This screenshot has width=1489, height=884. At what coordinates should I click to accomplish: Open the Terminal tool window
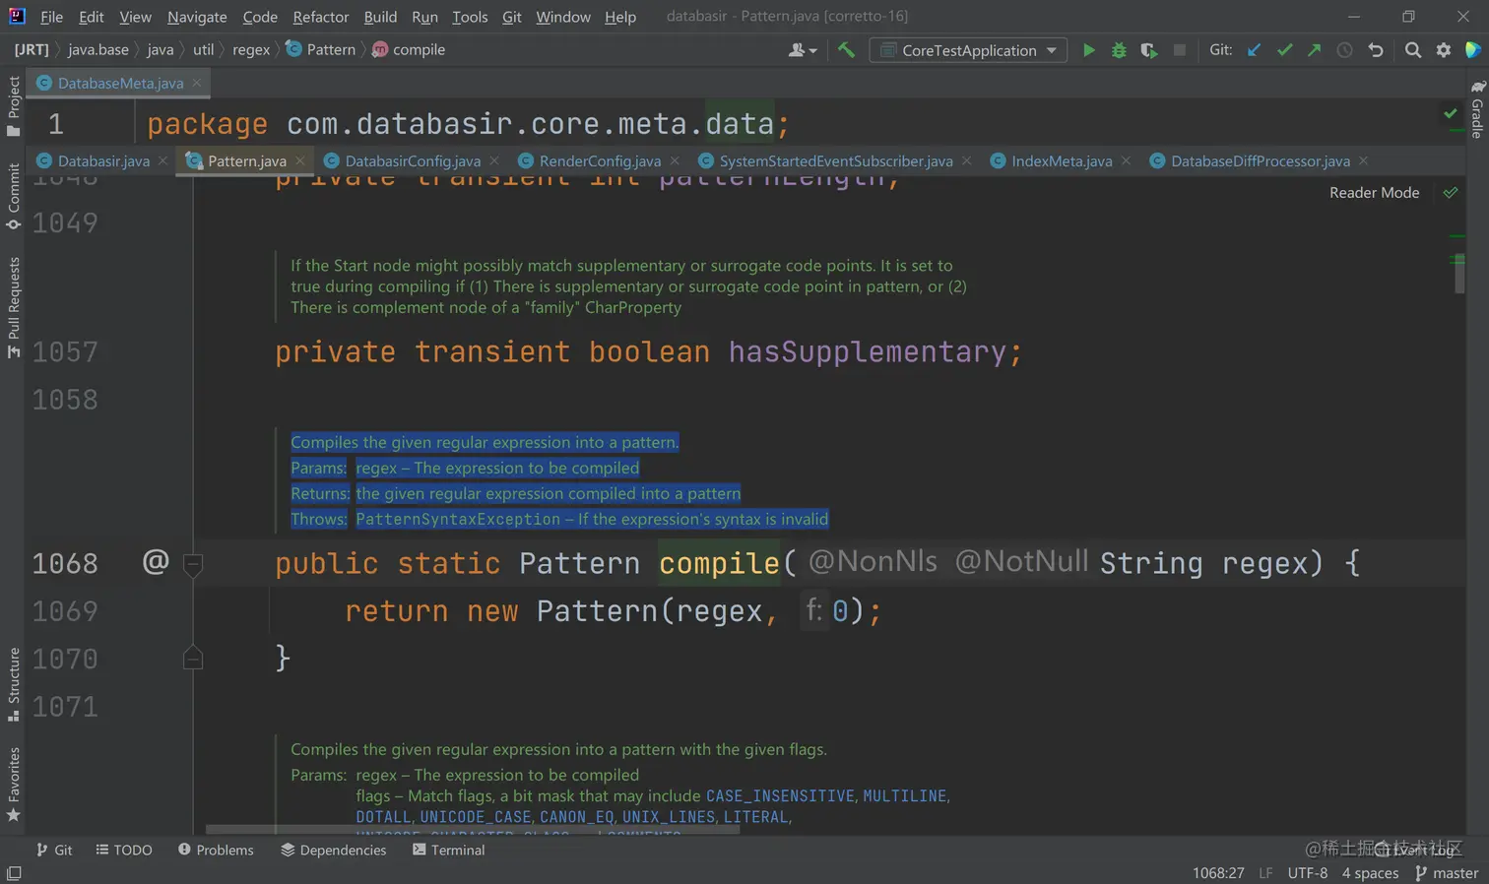click(x=449, y=850)
